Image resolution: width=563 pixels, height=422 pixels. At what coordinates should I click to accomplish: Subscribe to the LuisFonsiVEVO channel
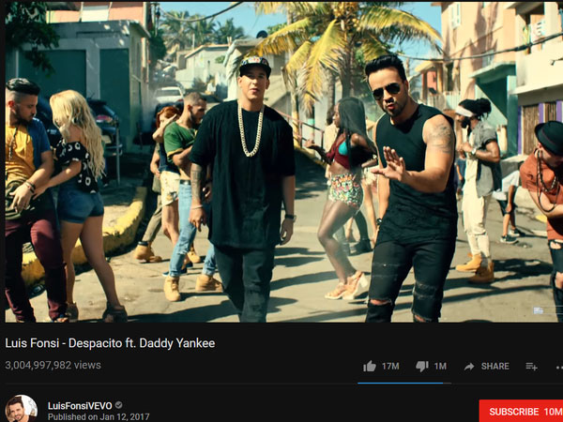tap(521, 412)
